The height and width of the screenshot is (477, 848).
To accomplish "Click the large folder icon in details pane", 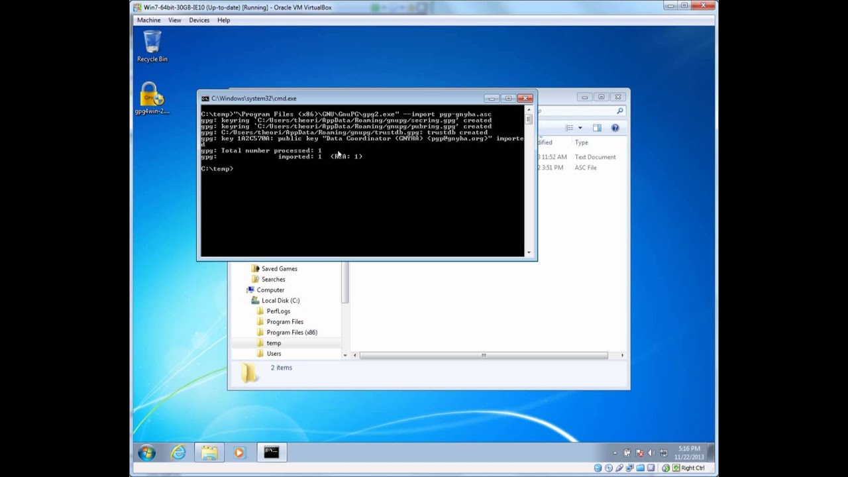I will pos(249,373).
